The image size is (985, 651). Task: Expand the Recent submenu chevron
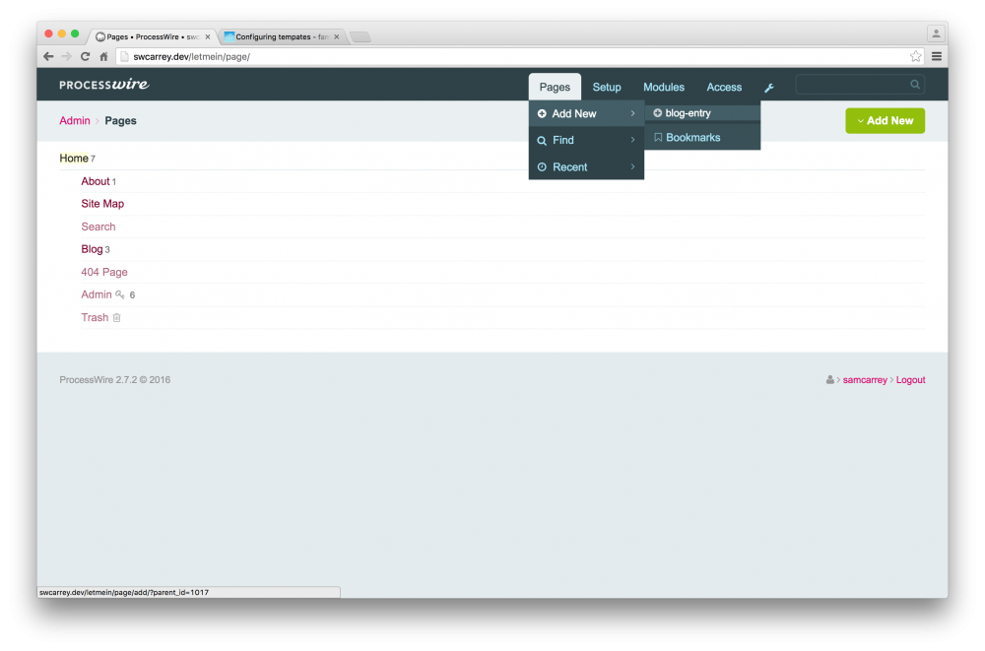(x=634, y=166)
